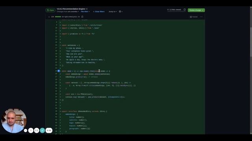The image size is (252, 141).
Task: Click the Clear filters link
Action: coord(99,12)
